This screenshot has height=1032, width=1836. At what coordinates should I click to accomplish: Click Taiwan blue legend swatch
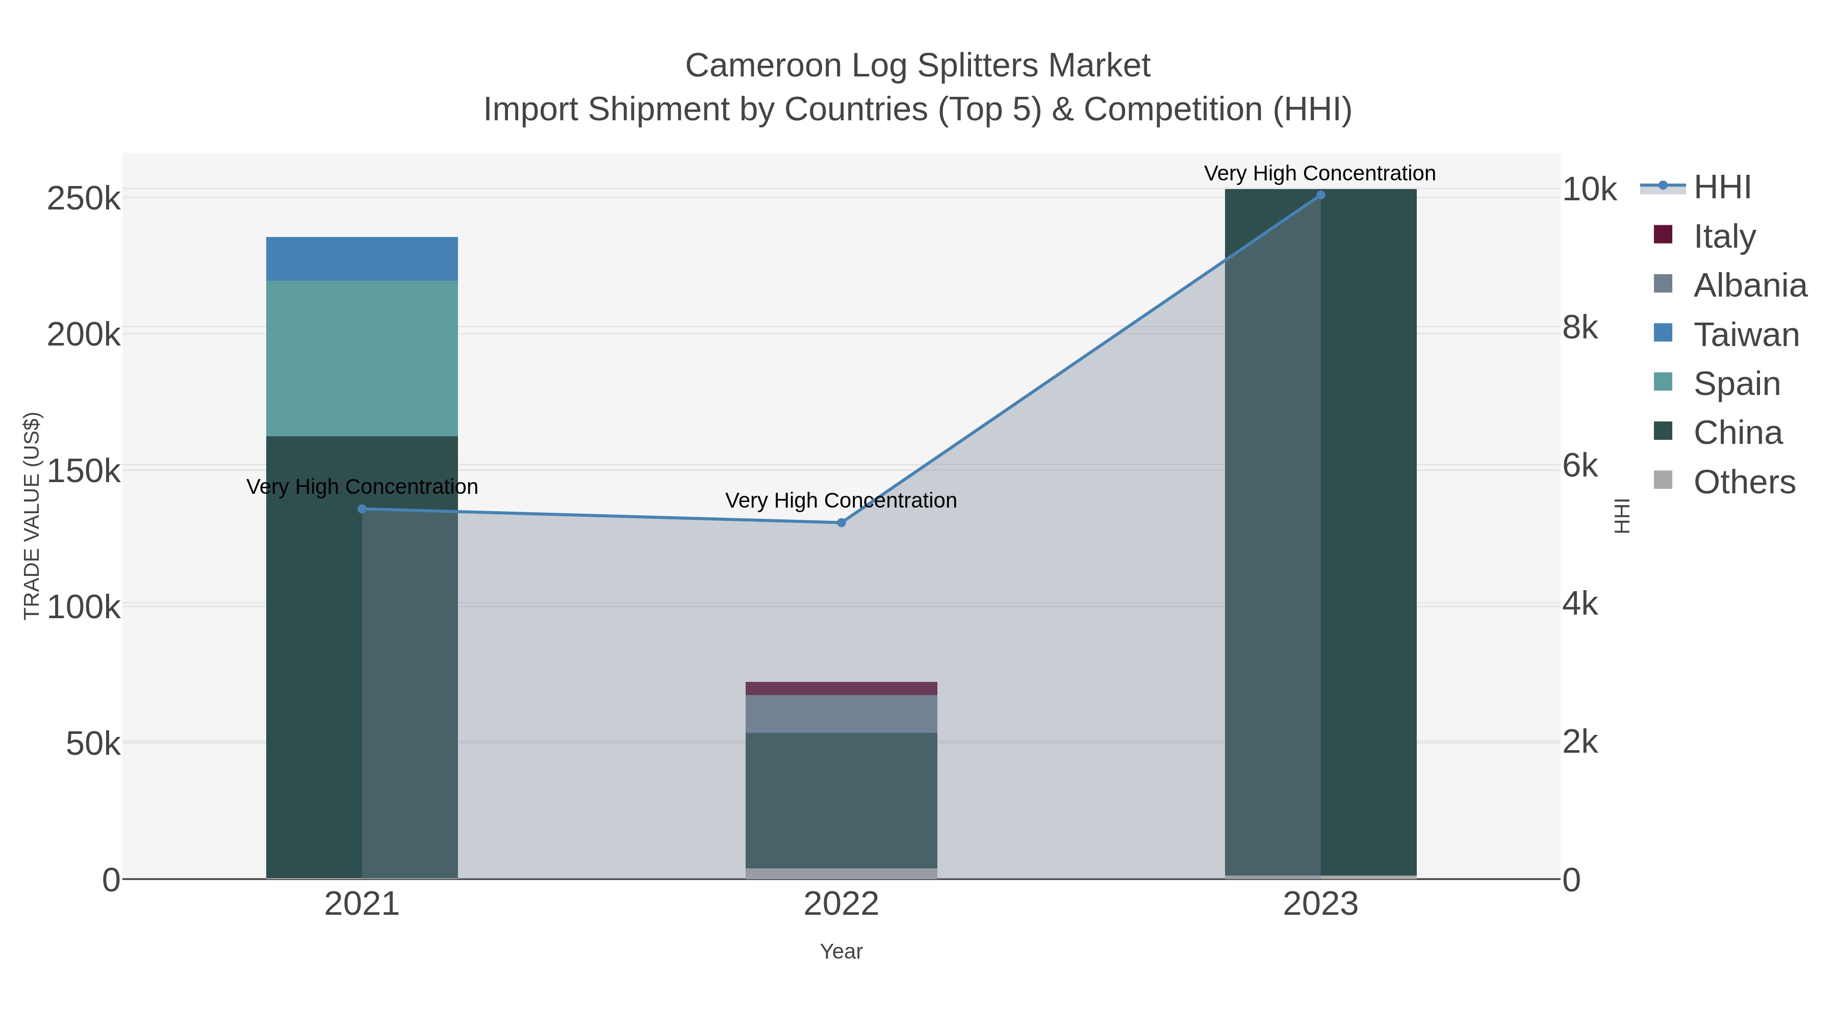coord(1663,333)
